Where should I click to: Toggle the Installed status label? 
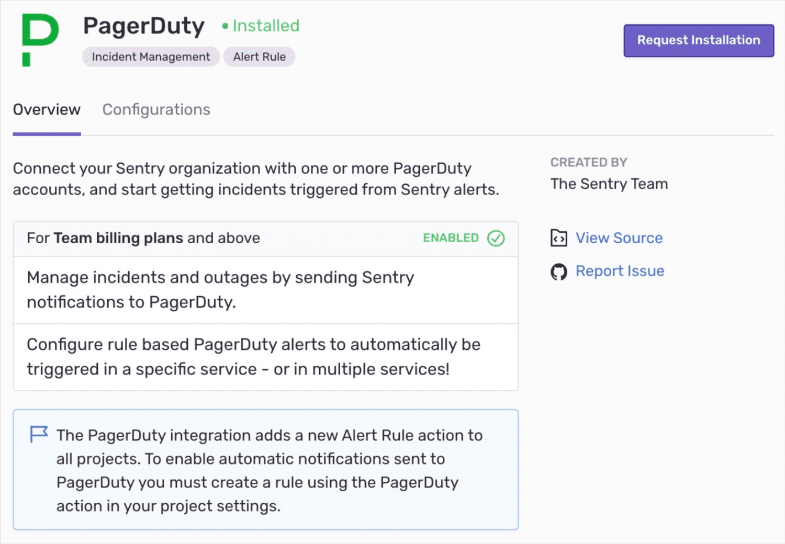pos(266,25)
